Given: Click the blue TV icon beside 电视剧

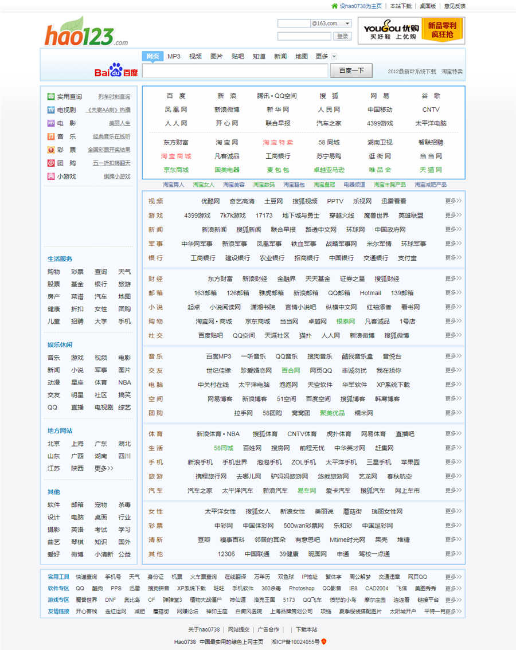Looking at the screenshot, I should click(51, 109).
